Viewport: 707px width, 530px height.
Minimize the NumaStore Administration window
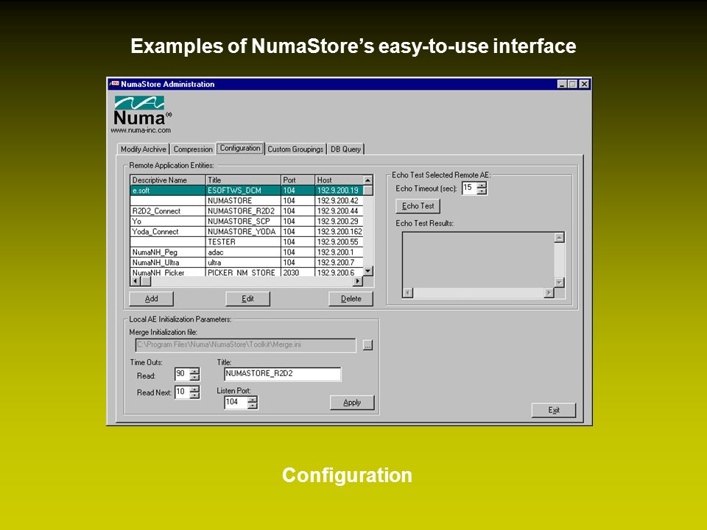tap(562, 84)
